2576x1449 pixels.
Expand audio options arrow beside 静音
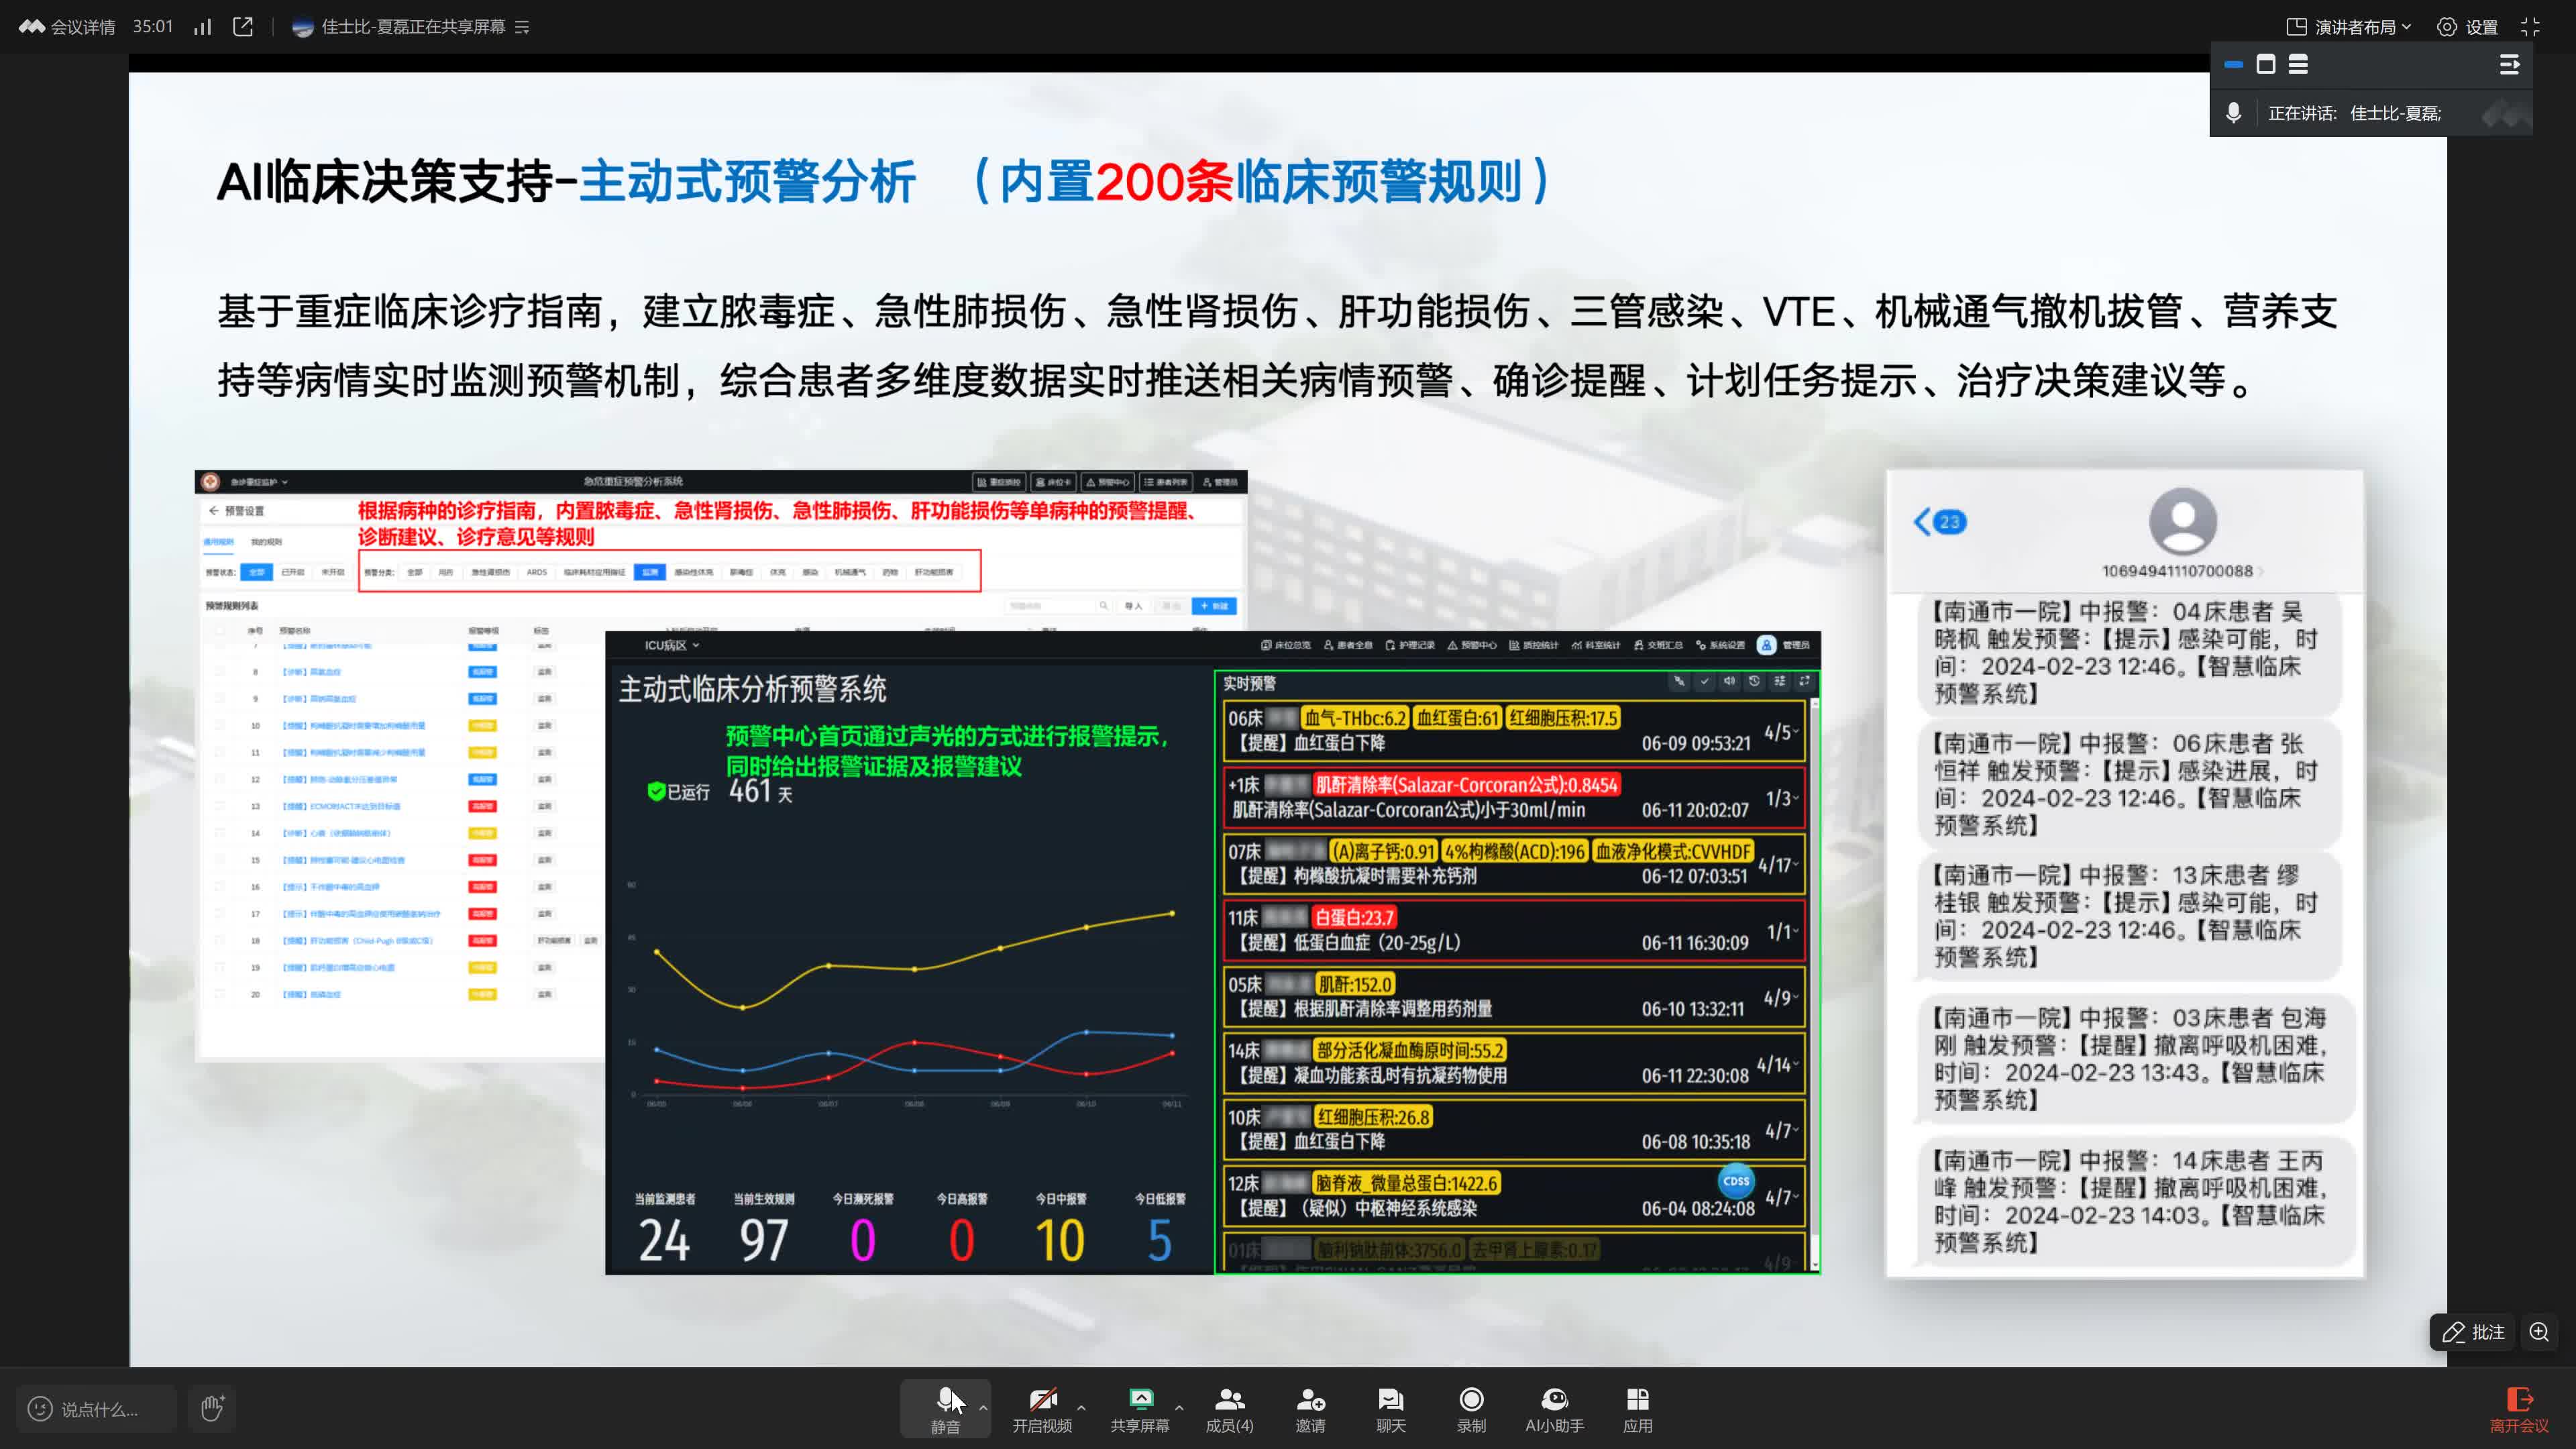[x=983, y=1407]
